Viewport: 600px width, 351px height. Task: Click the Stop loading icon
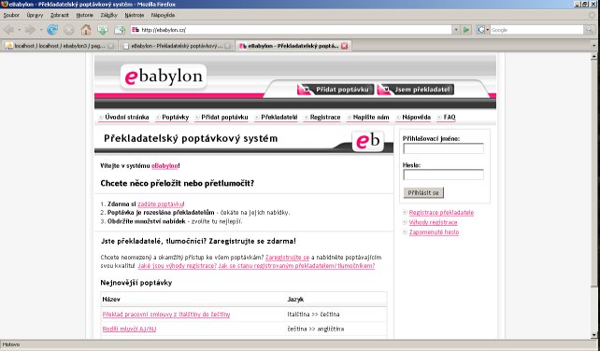69,30
